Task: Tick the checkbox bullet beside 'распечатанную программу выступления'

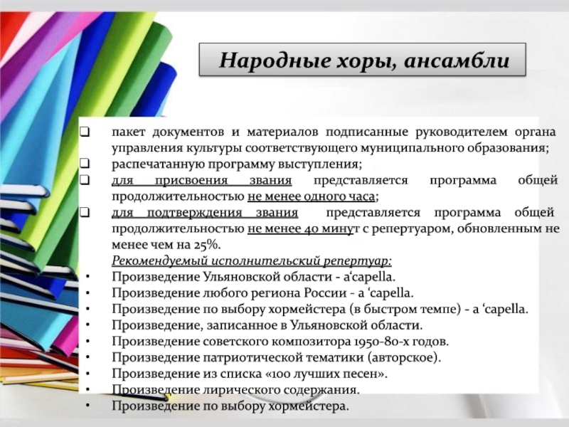Action: [85, 164]
